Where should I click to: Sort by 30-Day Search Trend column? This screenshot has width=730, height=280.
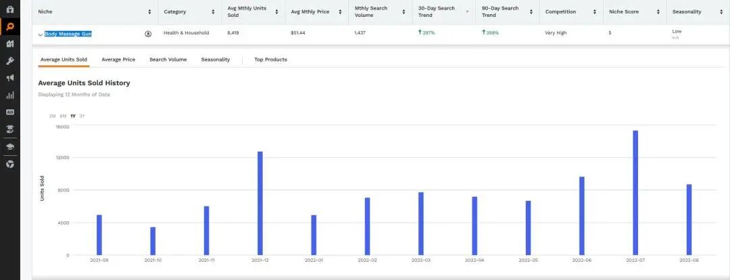[x=468, y=11]
